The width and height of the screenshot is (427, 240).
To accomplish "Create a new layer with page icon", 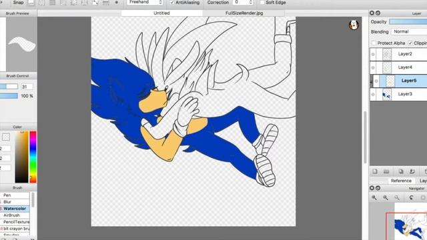I will pyautogui.click(x=375, y=171).
